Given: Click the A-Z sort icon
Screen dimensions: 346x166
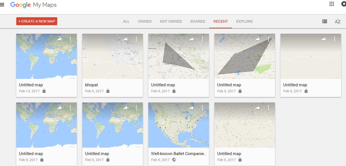Looking at the screenshot, I should point(338,22).
